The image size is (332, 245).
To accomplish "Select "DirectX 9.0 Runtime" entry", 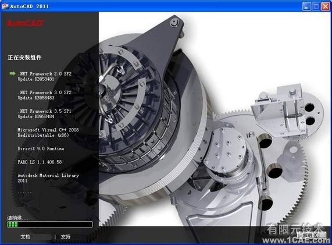I will pos(41,148).
